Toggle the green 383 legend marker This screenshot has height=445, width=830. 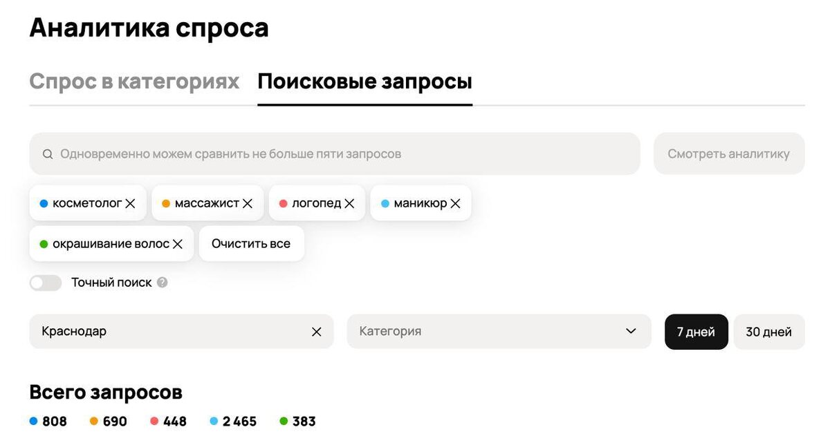pyautogui.click(x=284, y=421)
